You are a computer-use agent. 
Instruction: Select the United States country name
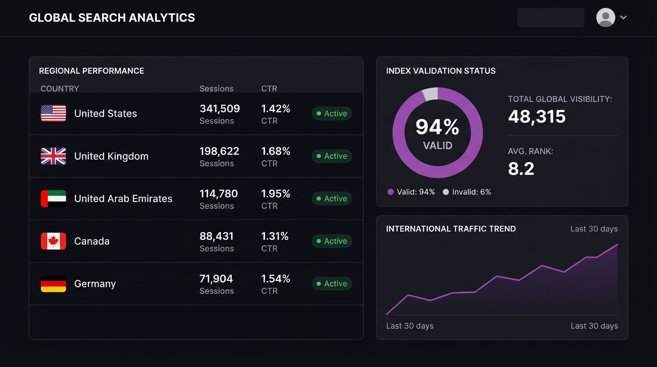106,113
